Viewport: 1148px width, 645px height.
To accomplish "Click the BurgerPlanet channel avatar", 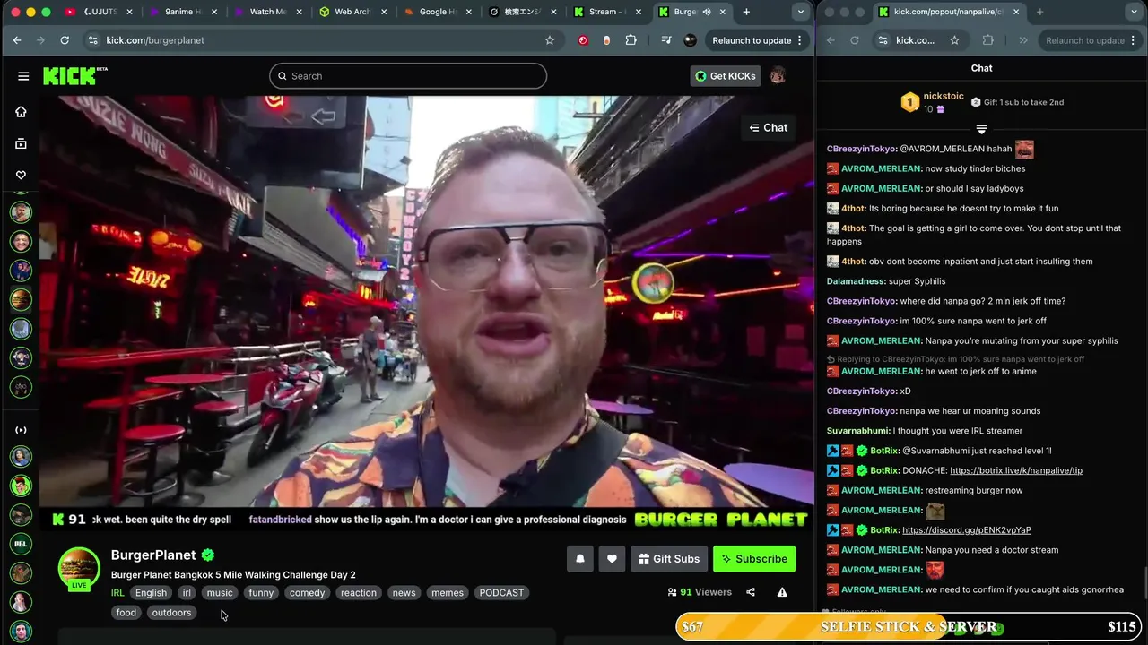I will coord(79,567).
